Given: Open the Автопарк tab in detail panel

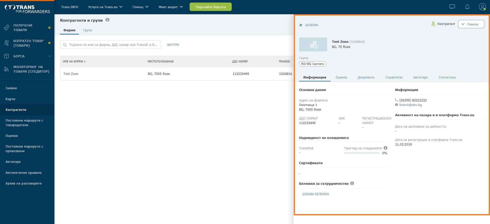Looking at the screenshot, I should pyautogui.click(x=420, y=77).
